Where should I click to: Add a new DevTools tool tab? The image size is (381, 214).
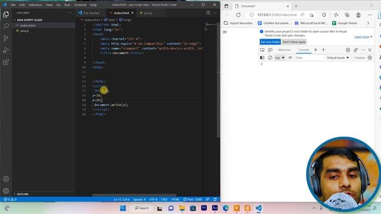[323, 50]
